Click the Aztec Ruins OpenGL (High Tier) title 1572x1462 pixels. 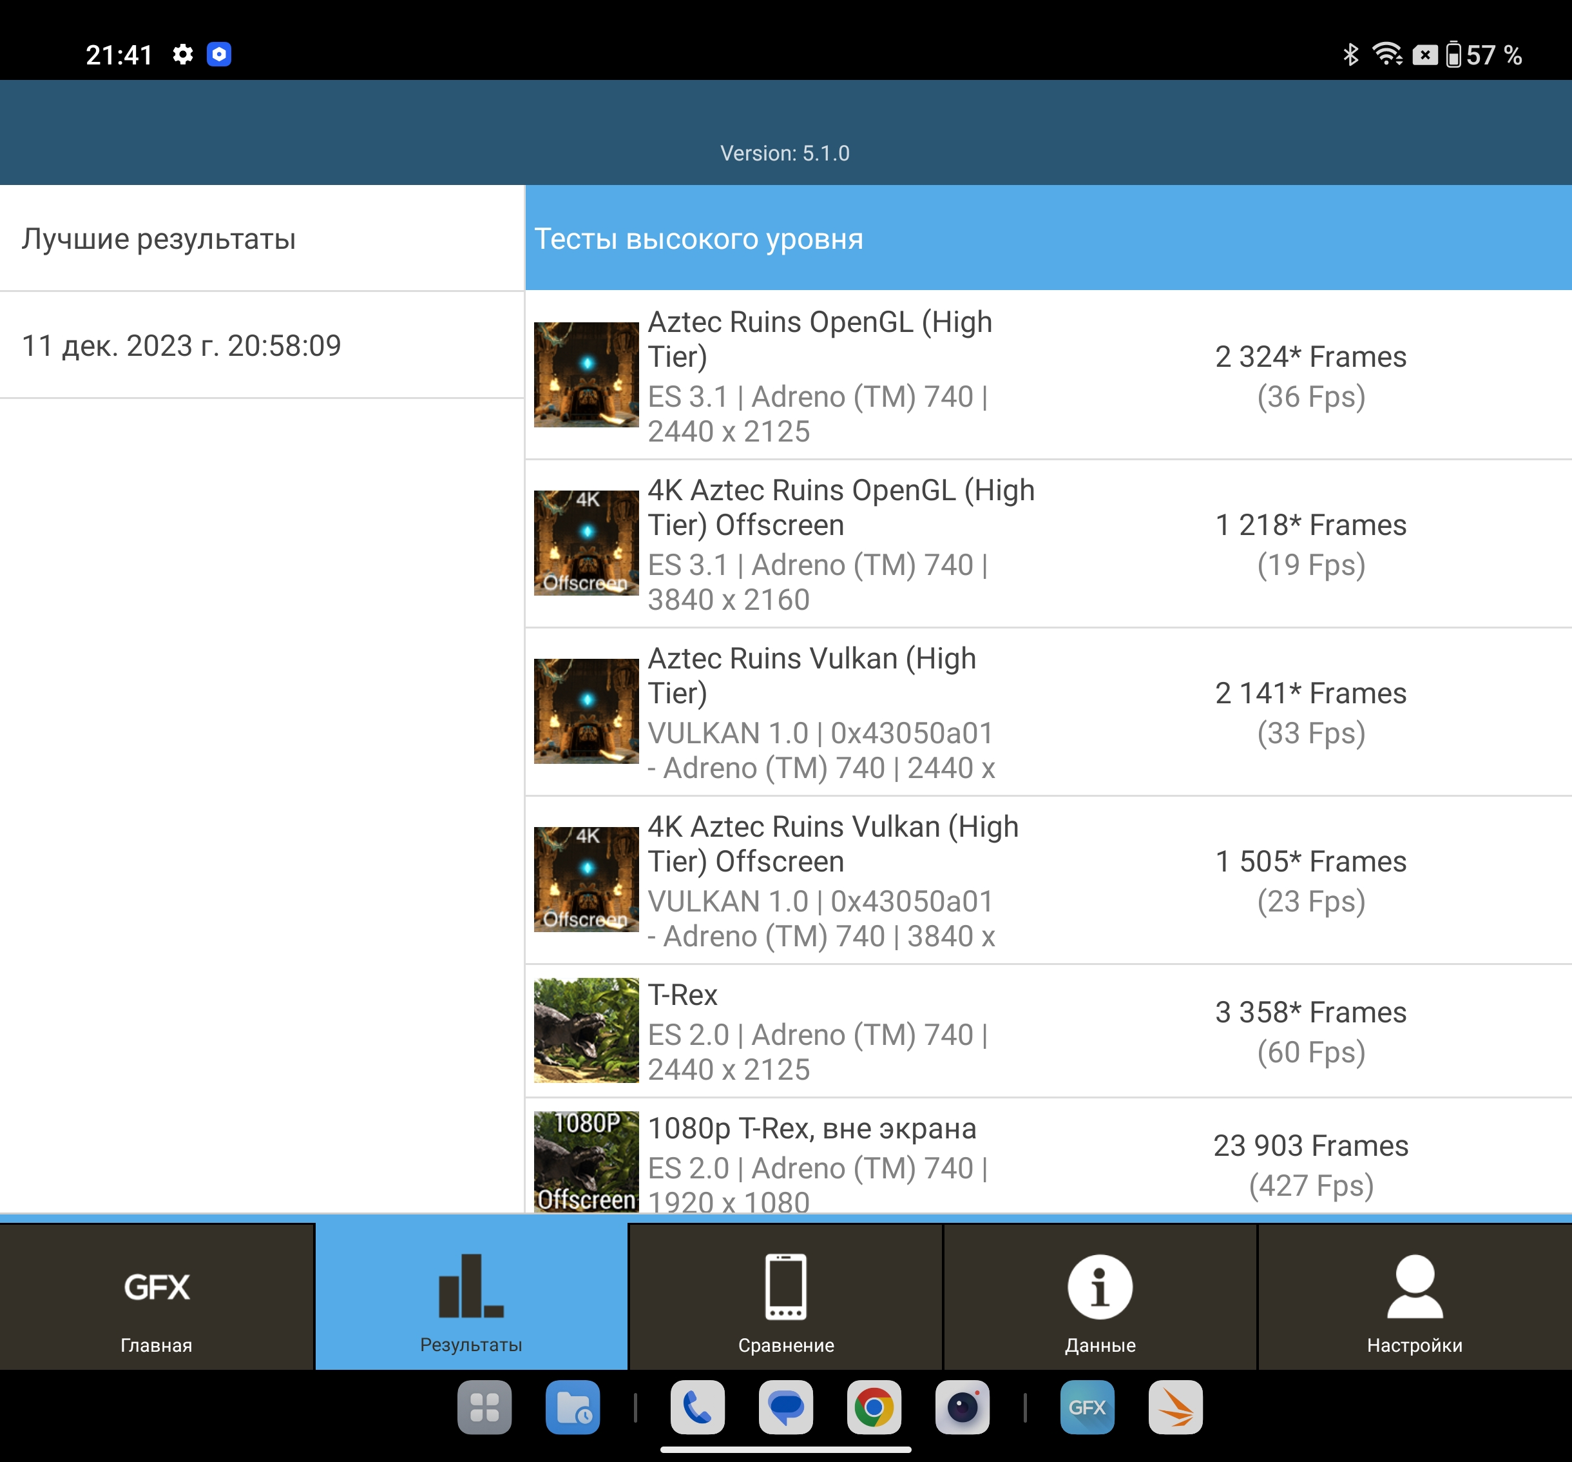pyautogui.click(x=820, y=338)
